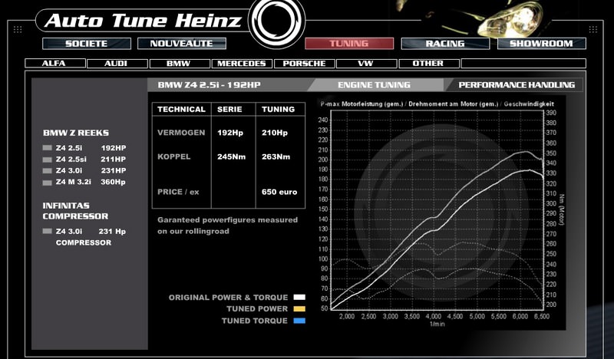Choose the MERCEDES brand tab
This screenshot has height=359, width=614.
tap(242, 64)
